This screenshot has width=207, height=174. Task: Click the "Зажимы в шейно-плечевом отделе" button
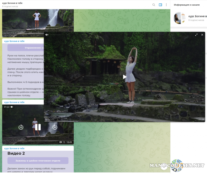[x=38, y=161]
